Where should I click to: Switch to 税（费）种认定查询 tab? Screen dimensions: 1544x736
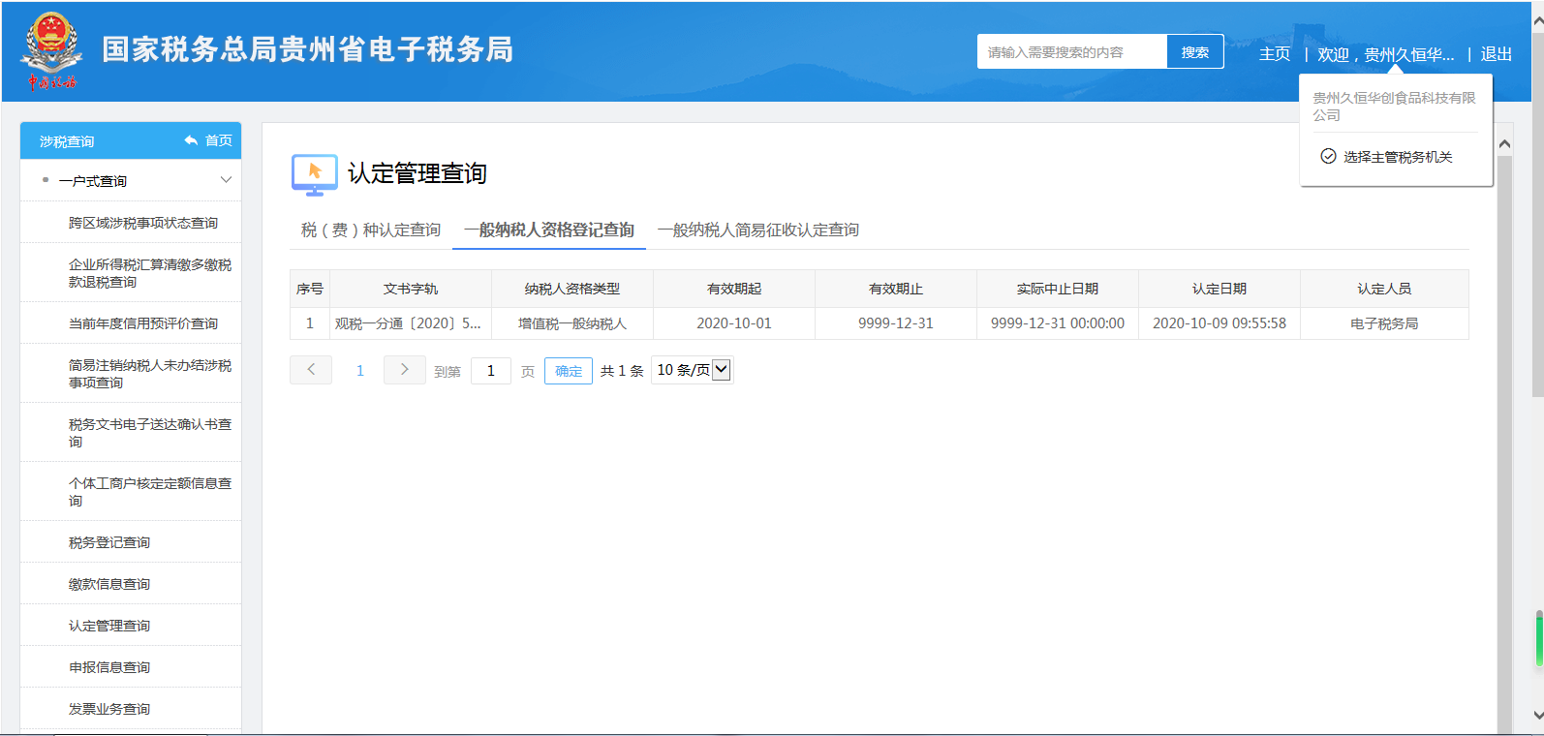370,230
